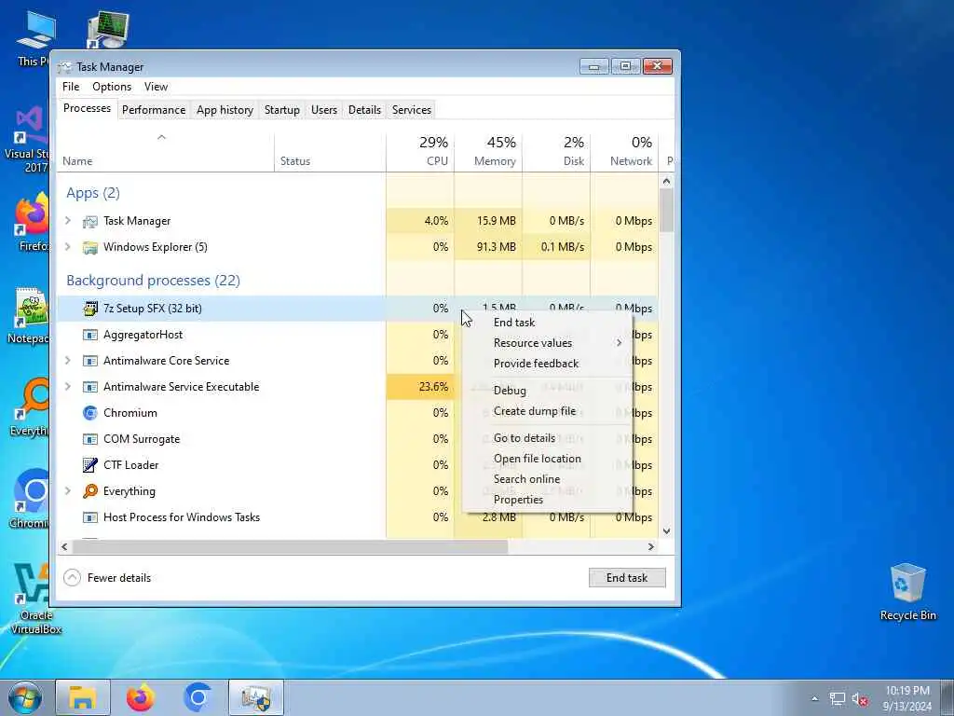Click the CTF Loader process icon

coord(90,465)
